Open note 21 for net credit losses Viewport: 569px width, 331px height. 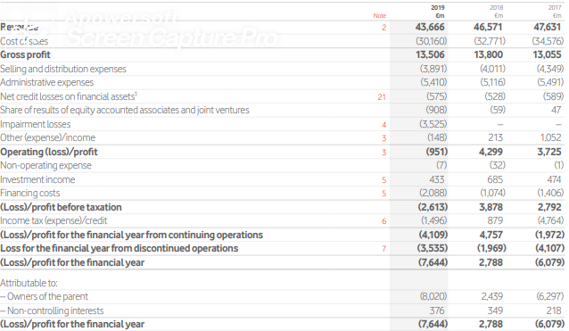tap(382, 97)
